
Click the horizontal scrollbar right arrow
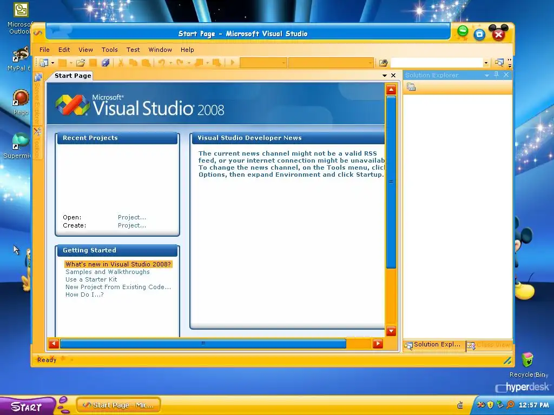(x=378, y=343)
